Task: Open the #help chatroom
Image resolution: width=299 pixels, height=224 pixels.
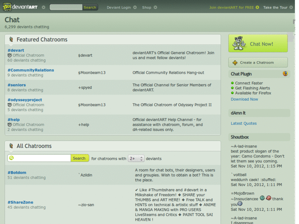Action: pos(13,119)
